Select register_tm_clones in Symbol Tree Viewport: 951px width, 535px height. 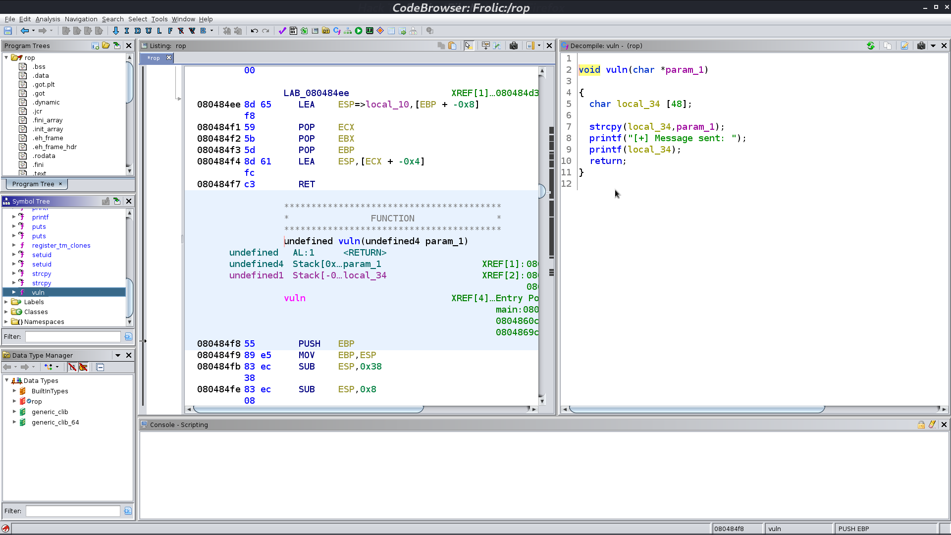point(61,245)
